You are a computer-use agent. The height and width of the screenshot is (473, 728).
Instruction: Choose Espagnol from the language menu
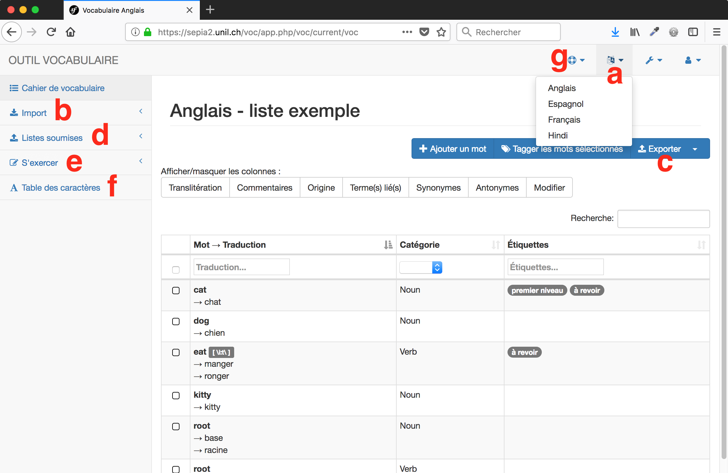[x=565, y=104]
